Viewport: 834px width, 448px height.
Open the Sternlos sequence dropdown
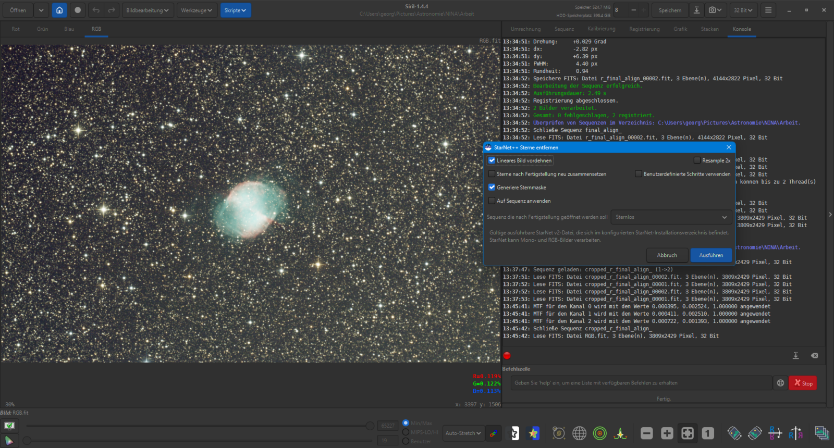coord(671,217)
